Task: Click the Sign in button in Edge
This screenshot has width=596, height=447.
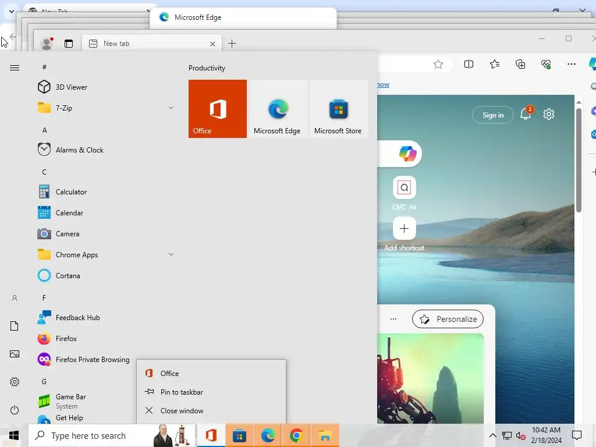Action: point(493,115)
